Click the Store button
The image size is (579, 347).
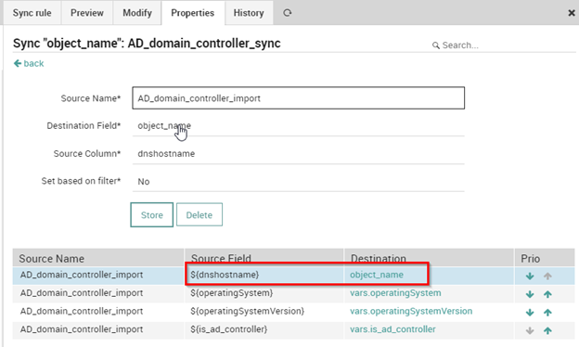pos(152,215)
